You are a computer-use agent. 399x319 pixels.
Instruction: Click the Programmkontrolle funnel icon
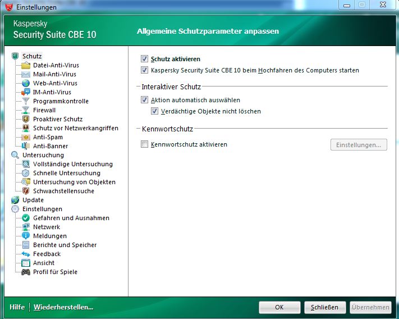point(26,101)
